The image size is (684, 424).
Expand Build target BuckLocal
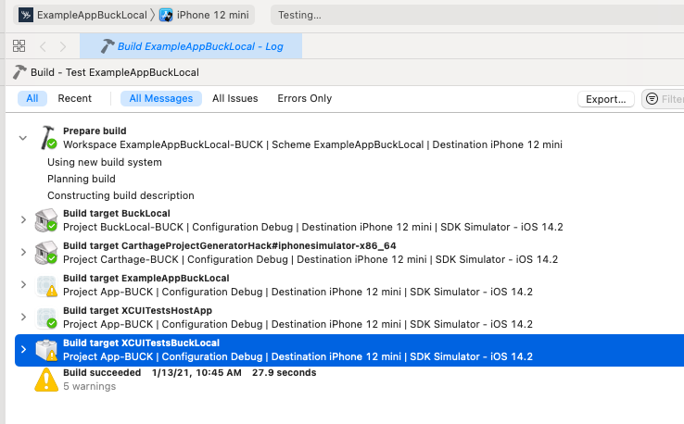tap(23, 219)
